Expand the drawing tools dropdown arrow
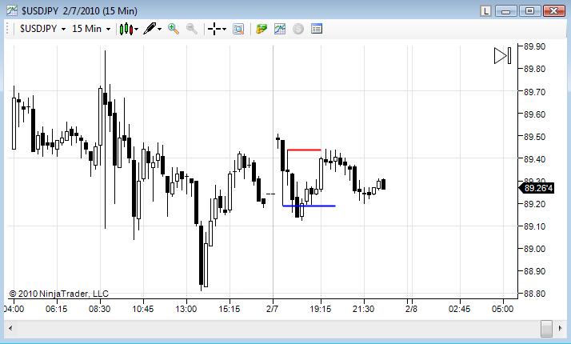 159,29
